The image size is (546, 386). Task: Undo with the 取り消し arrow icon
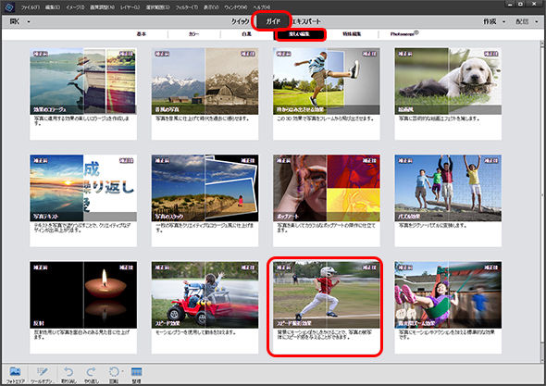pyautogui.click(x=68, y=372)
